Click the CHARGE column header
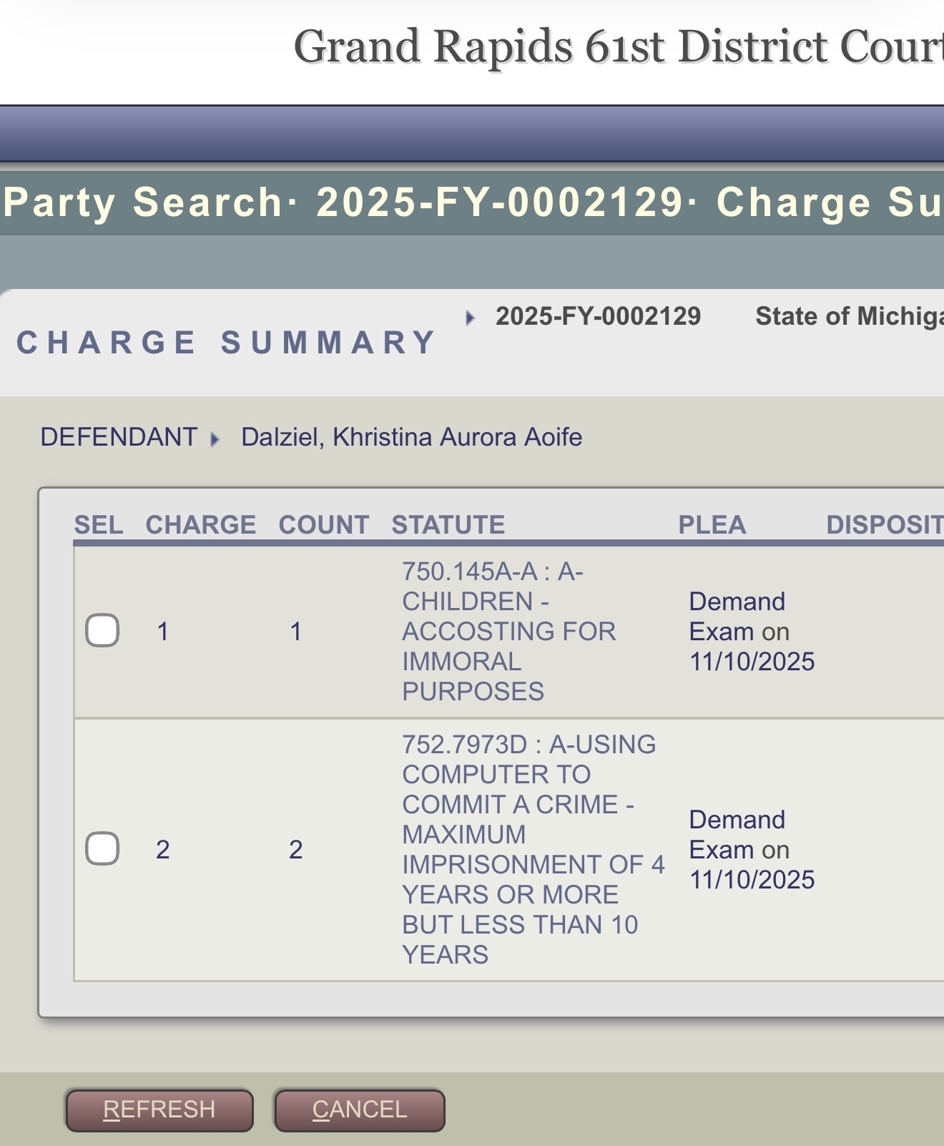The height and width of the screenshot is (1146, 944). (200, 525)
